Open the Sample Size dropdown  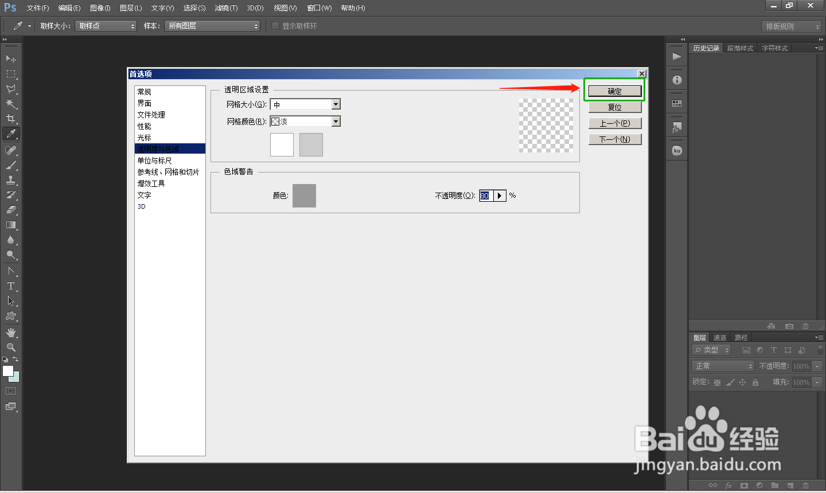pyautogui.click(x=106, y=26)
